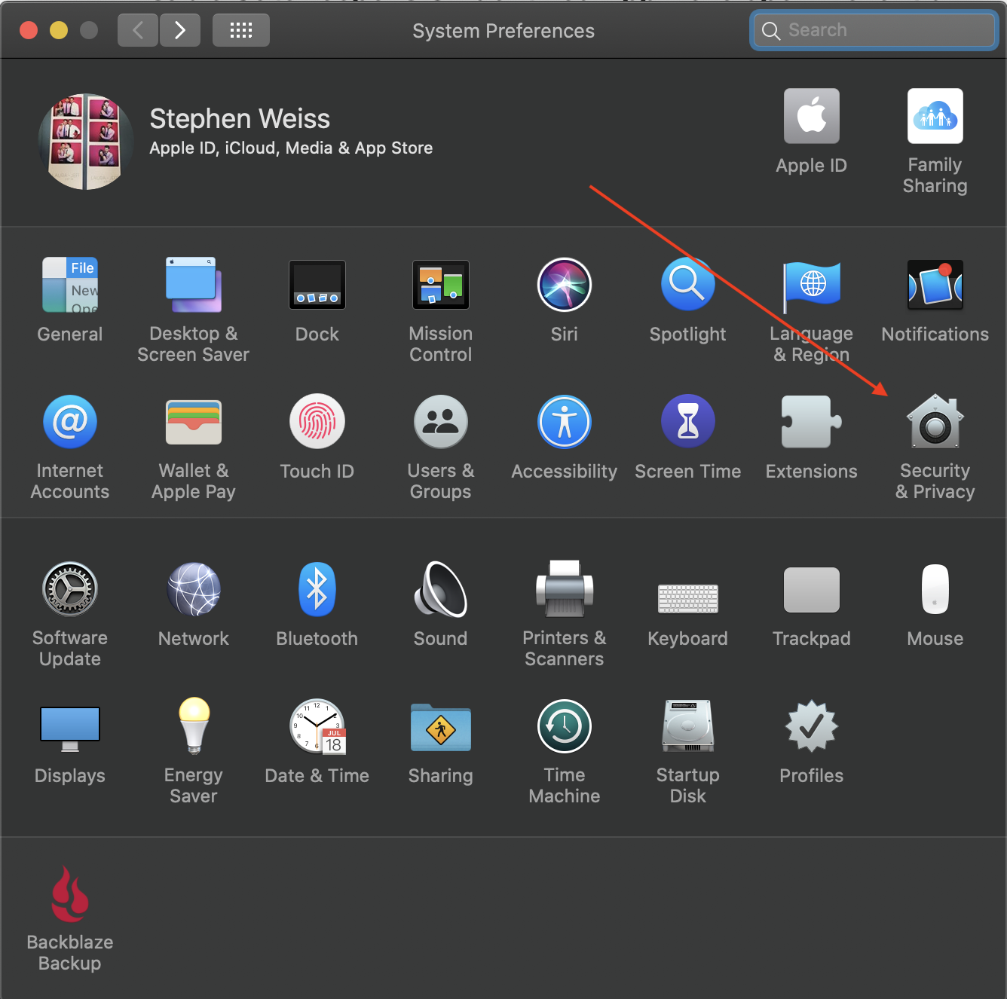
Task: Click the red close window button
Action: (x=29, y=30)
